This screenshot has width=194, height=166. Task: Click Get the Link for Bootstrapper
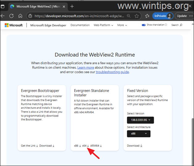pyautogui.click(x=29, y=146)
